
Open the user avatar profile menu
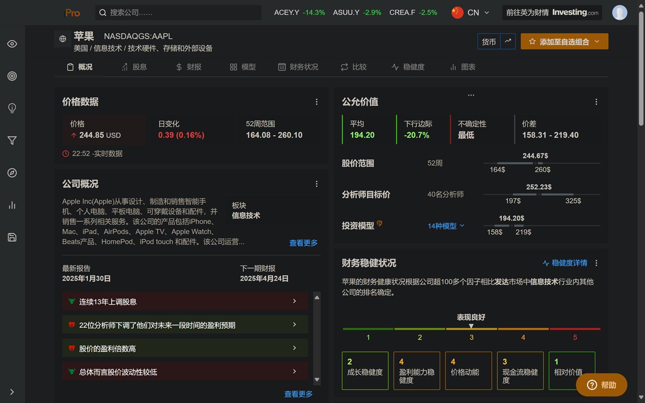point(620,13)
